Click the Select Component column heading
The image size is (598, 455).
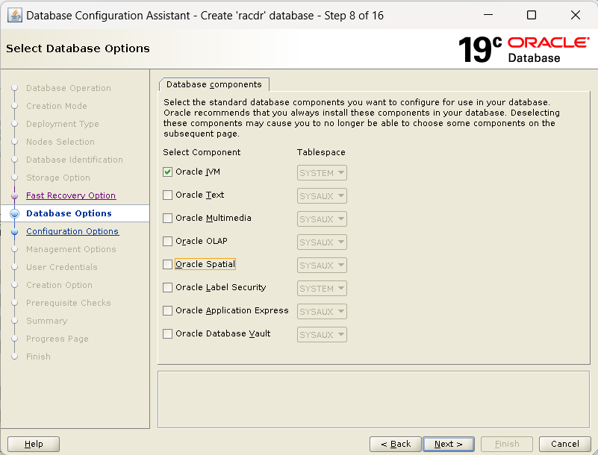click(x=202, y=152)
